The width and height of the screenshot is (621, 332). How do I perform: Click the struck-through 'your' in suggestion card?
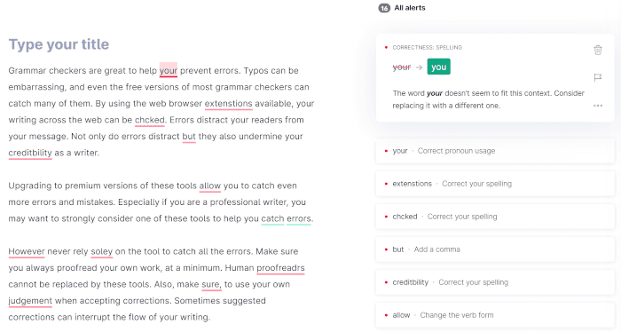point(402,67)
